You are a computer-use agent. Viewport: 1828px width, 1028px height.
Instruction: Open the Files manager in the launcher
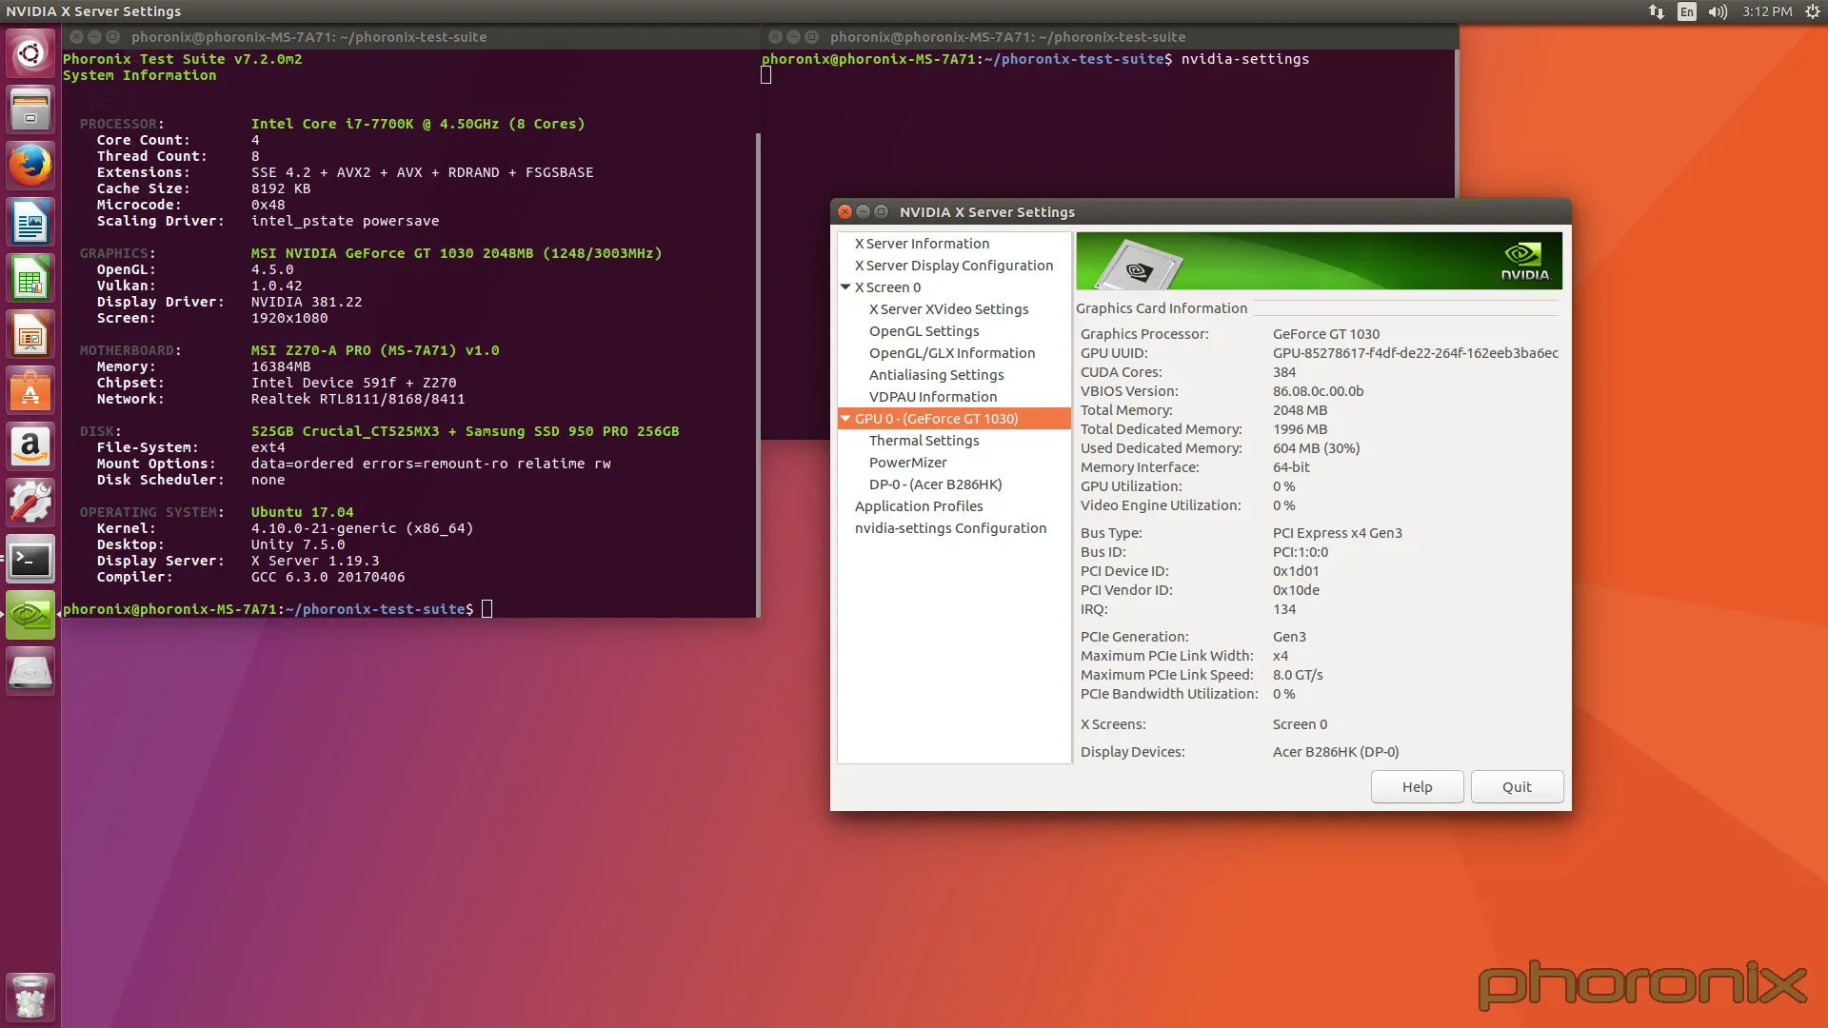tap(30, 109)
